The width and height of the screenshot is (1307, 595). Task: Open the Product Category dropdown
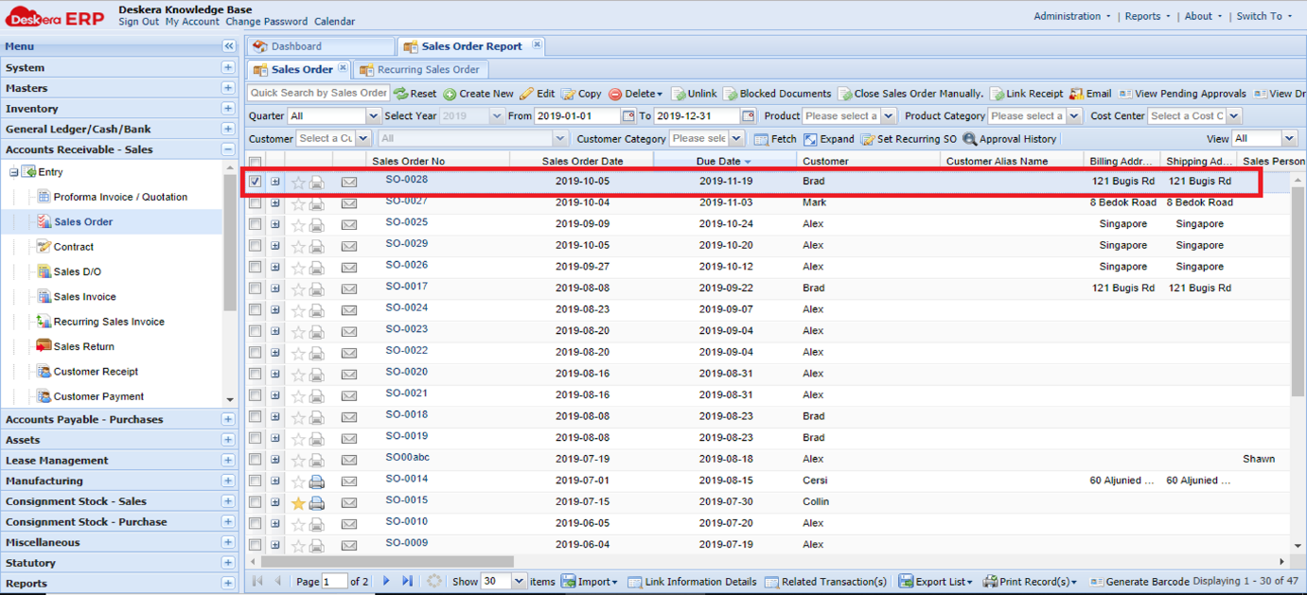(x=1073, y=116)
